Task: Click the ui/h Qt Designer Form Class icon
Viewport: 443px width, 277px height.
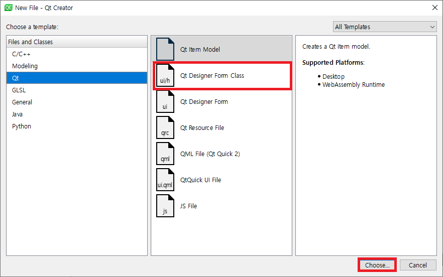Action: pos(165,75)
